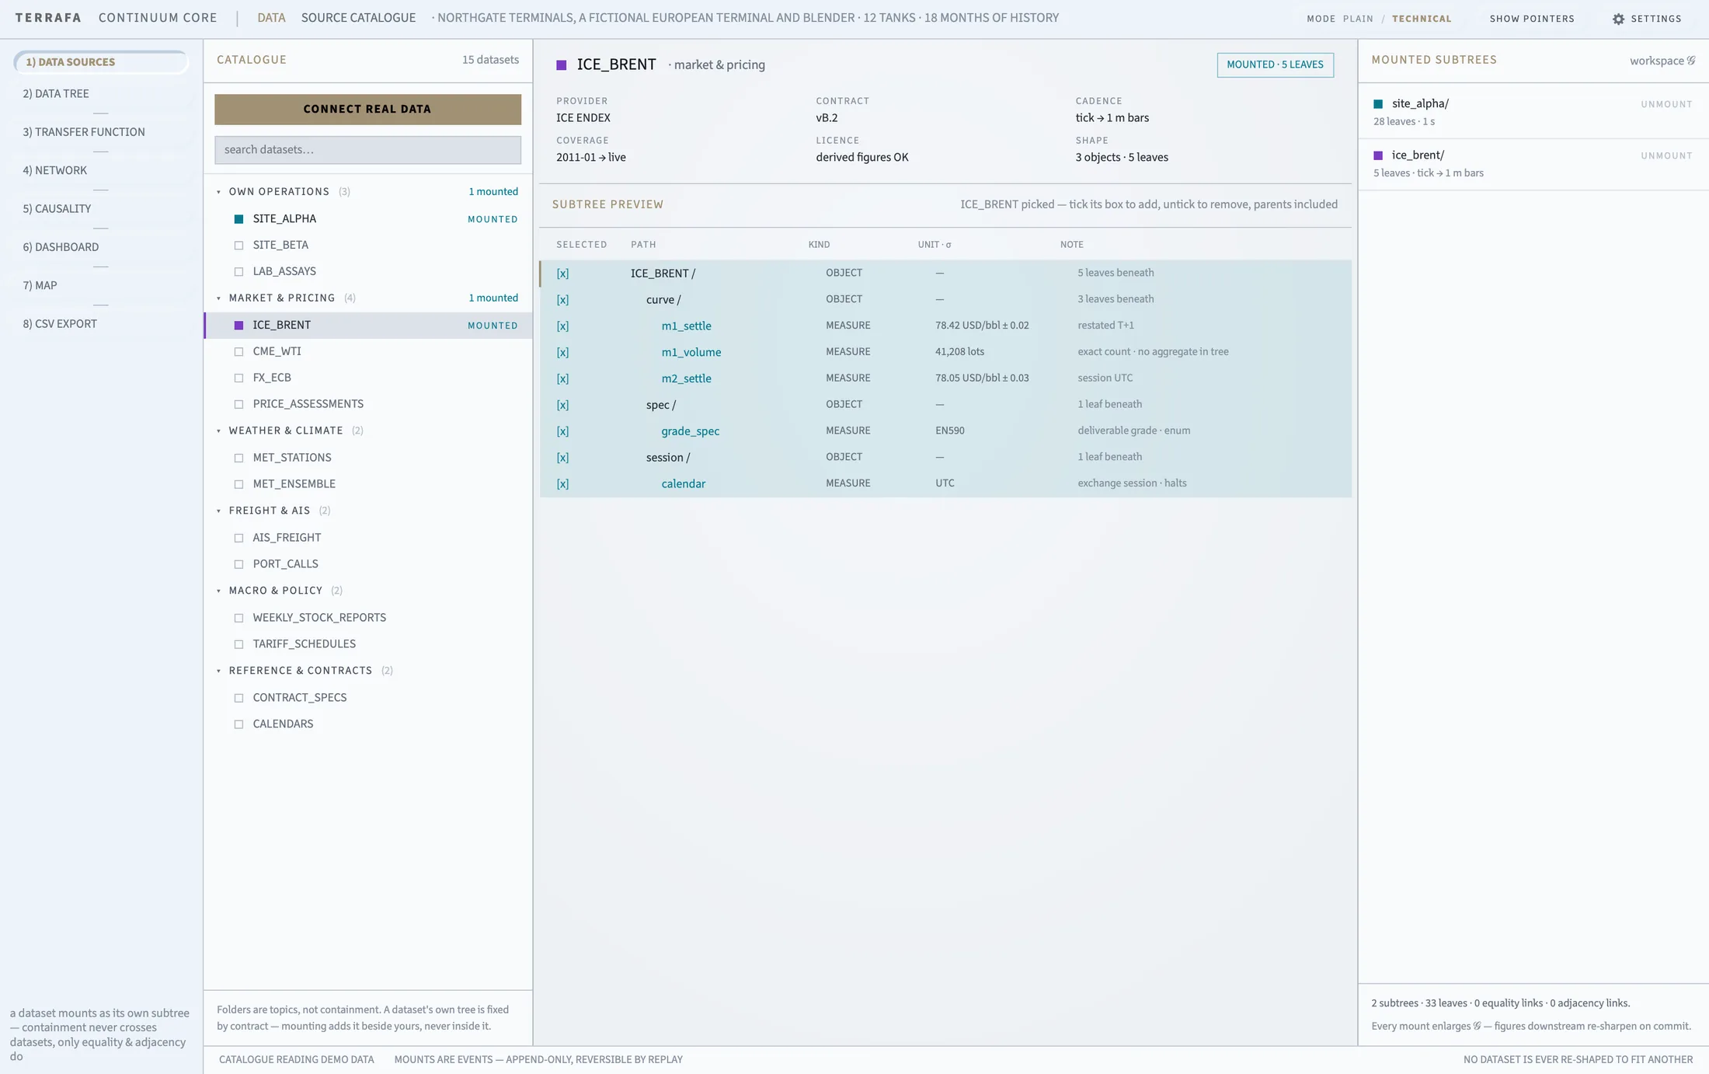Tick the PRICE_ASSESSMENTS checkbox
Screen dimensions: 1709x1074
click(238, 405)
